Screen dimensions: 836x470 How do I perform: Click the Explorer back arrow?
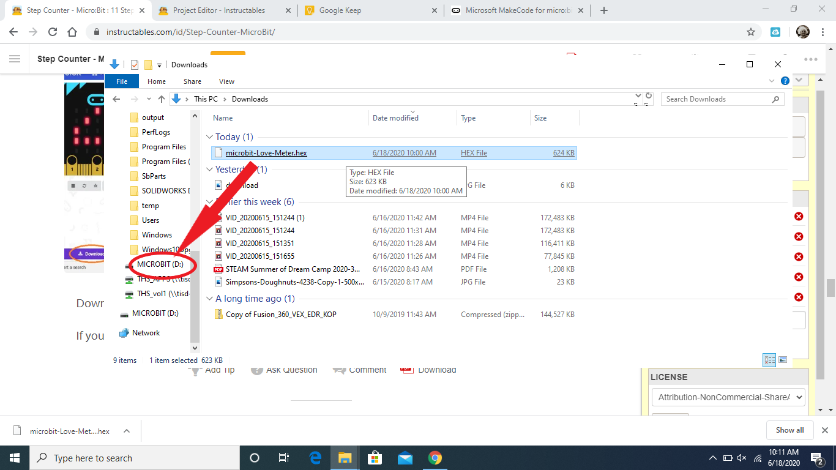pos(116,99)
